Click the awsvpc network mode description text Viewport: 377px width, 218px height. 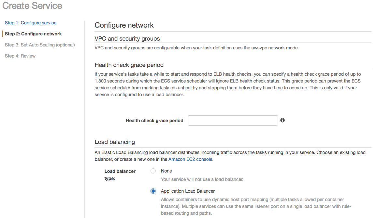tap(196, 48)
